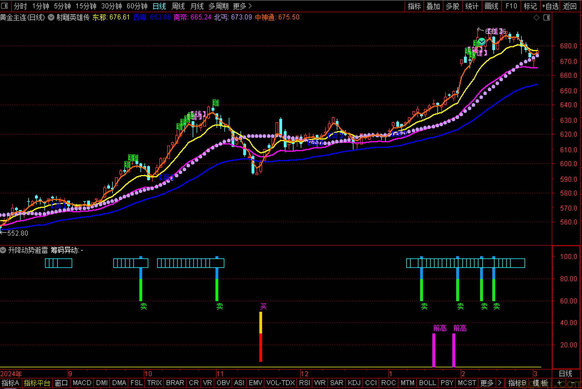Switch to 月线 monthly chart
The image size is (582, 389).
coord(197,6)
